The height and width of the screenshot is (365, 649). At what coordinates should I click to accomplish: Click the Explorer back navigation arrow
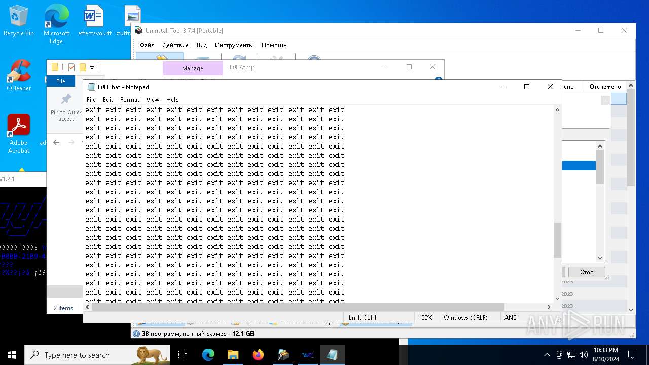click(x=56, y=142)
